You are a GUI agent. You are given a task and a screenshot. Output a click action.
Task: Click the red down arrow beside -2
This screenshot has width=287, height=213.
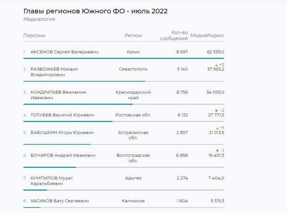(x=216, y=111)
